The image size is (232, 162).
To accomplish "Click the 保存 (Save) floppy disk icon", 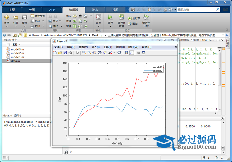I will click(25, 17).
